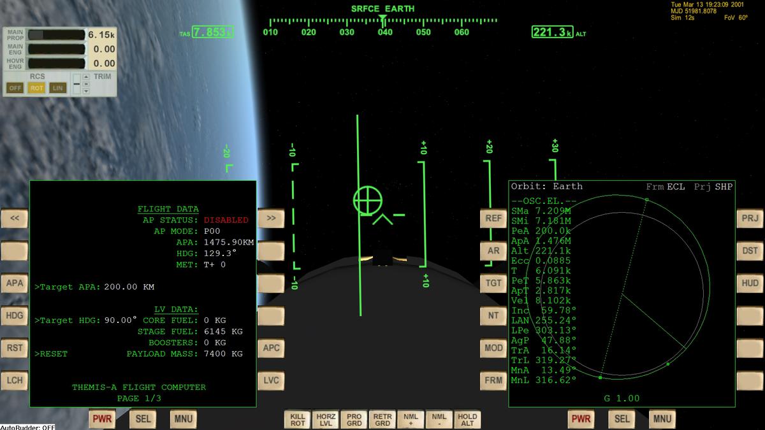Click the >Target APA: 200.00 KM line
The image size is (765, 430).
(x=94, y=287)
